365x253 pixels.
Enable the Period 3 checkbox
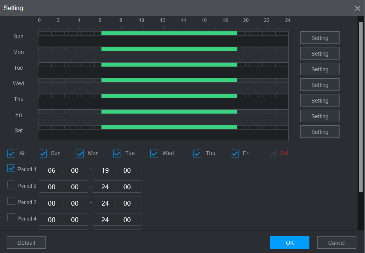point(11,201)
